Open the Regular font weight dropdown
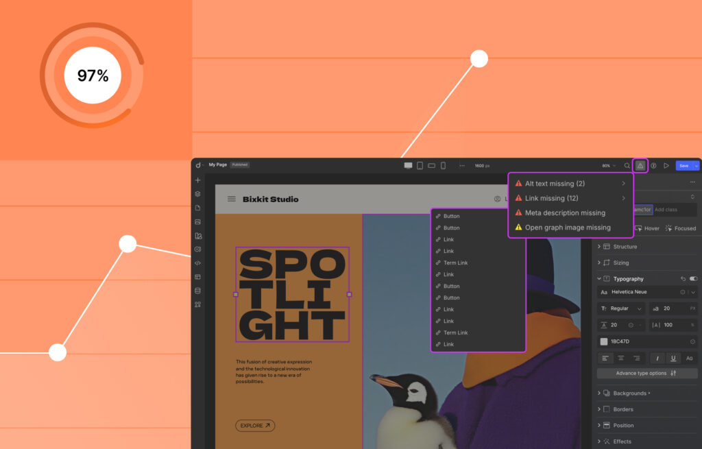The width and height of the screenshot is (702, 449). coord(620,308)
